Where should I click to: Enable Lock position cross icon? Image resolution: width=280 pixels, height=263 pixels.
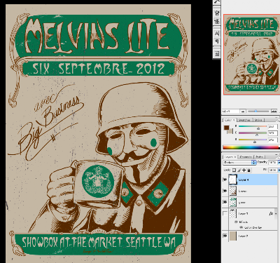click(x=244, y=170)
